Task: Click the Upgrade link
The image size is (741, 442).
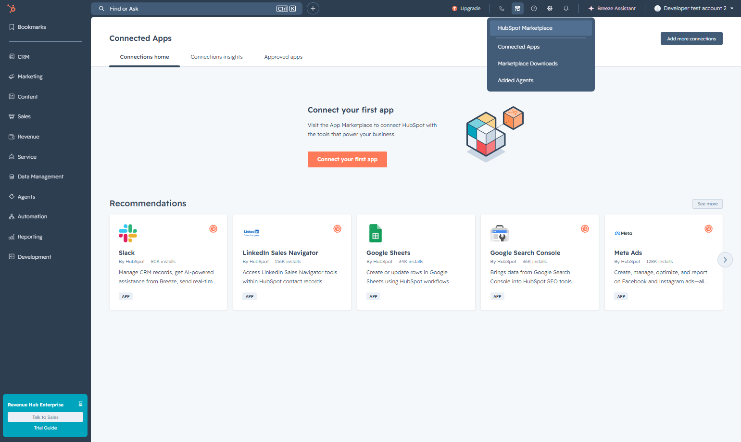Action: 466,8
